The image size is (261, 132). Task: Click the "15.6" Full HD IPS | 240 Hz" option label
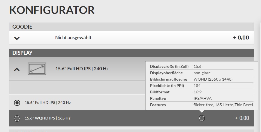pyautogui.click(x=48, y=103)
